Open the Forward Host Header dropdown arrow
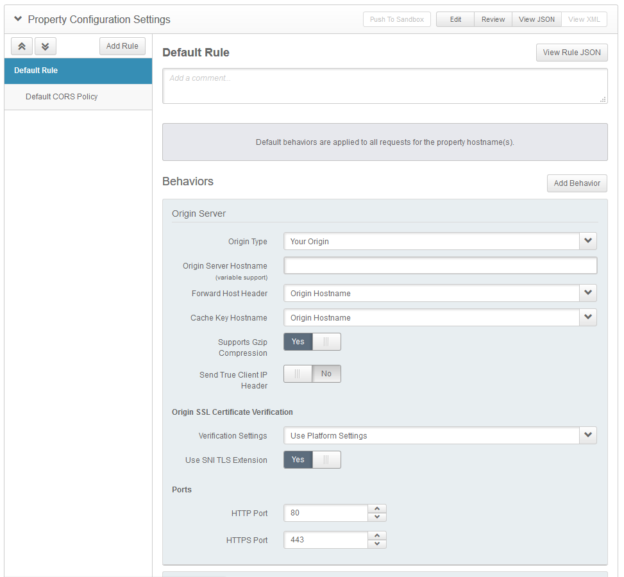Image resolution: width=624 pixels, height=577 pixels. 587,293
